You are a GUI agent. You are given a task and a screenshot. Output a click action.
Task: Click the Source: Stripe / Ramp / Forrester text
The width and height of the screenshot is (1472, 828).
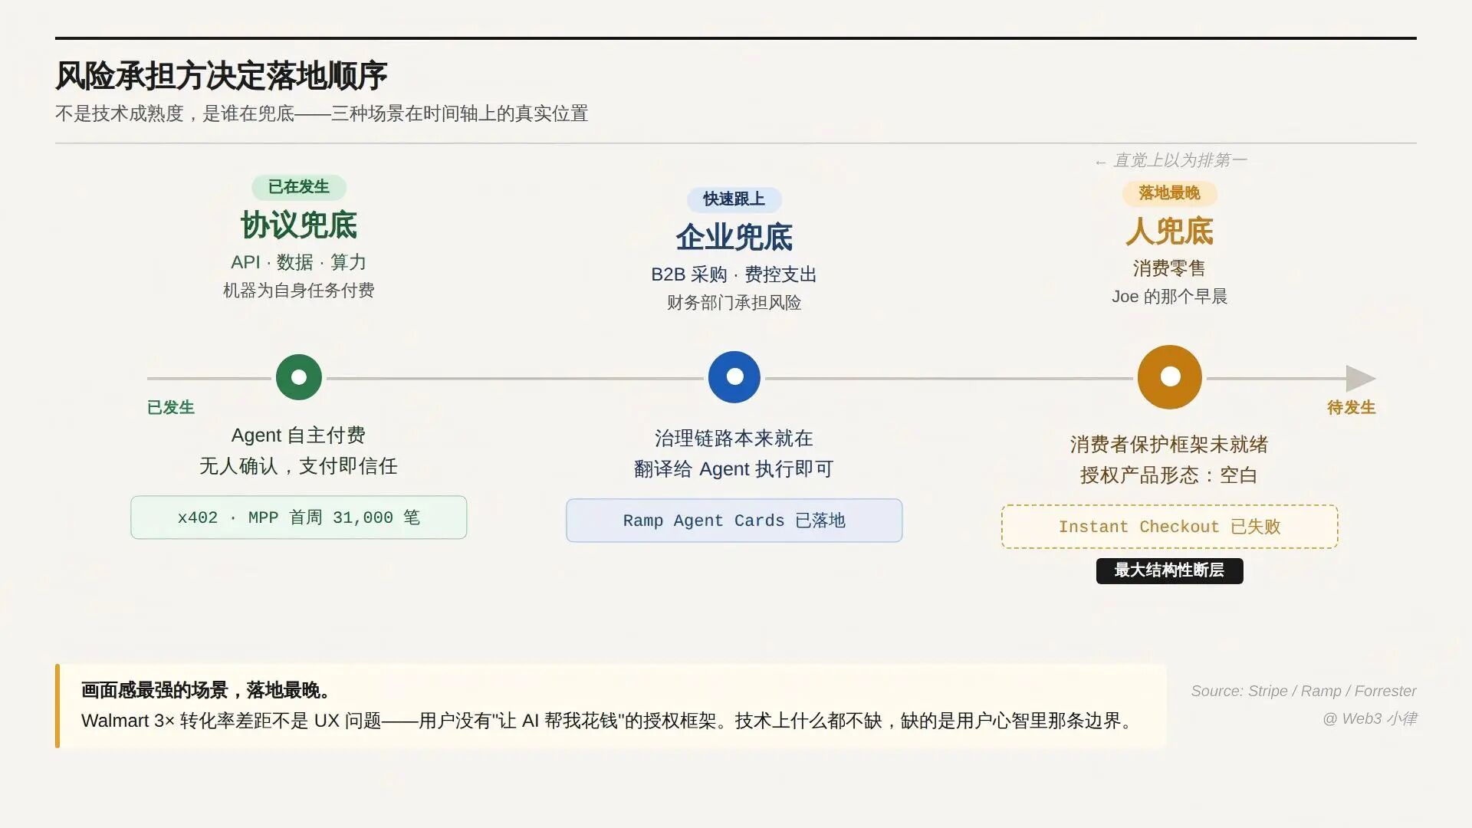1303,691
